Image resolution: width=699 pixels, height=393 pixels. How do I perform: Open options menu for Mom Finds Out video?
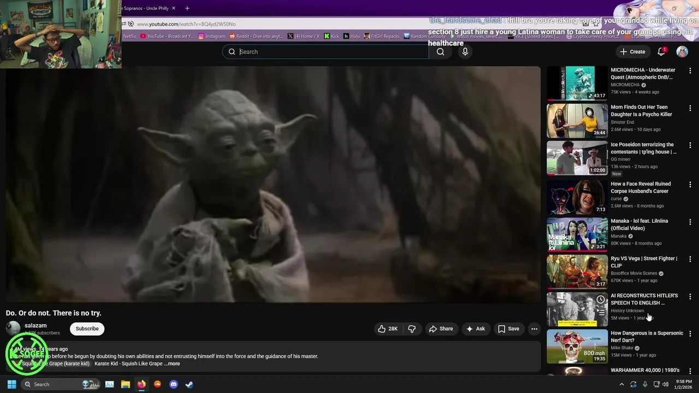pos(690,108)
